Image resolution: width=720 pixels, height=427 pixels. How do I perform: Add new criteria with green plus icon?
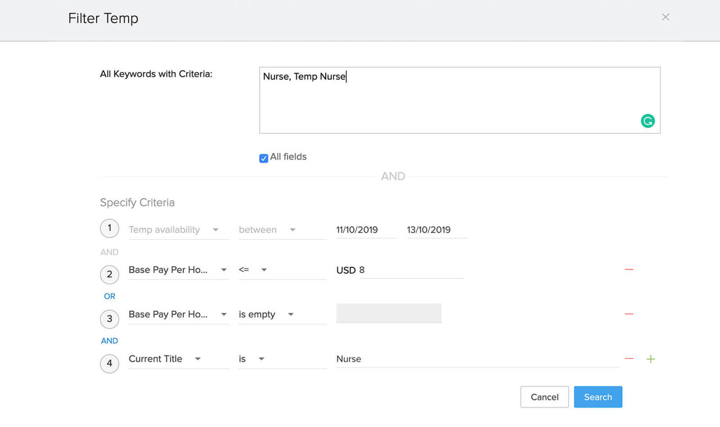pyautogui.click(x=650, y=359)
